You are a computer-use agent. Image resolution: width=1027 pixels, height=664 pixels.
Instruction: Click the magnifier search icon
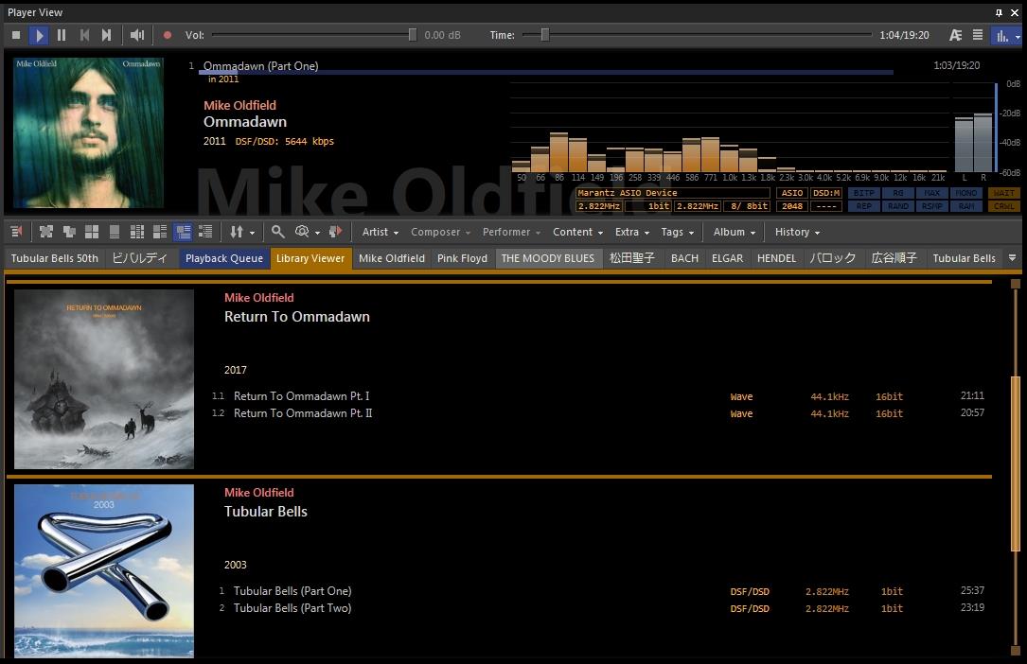277,232
